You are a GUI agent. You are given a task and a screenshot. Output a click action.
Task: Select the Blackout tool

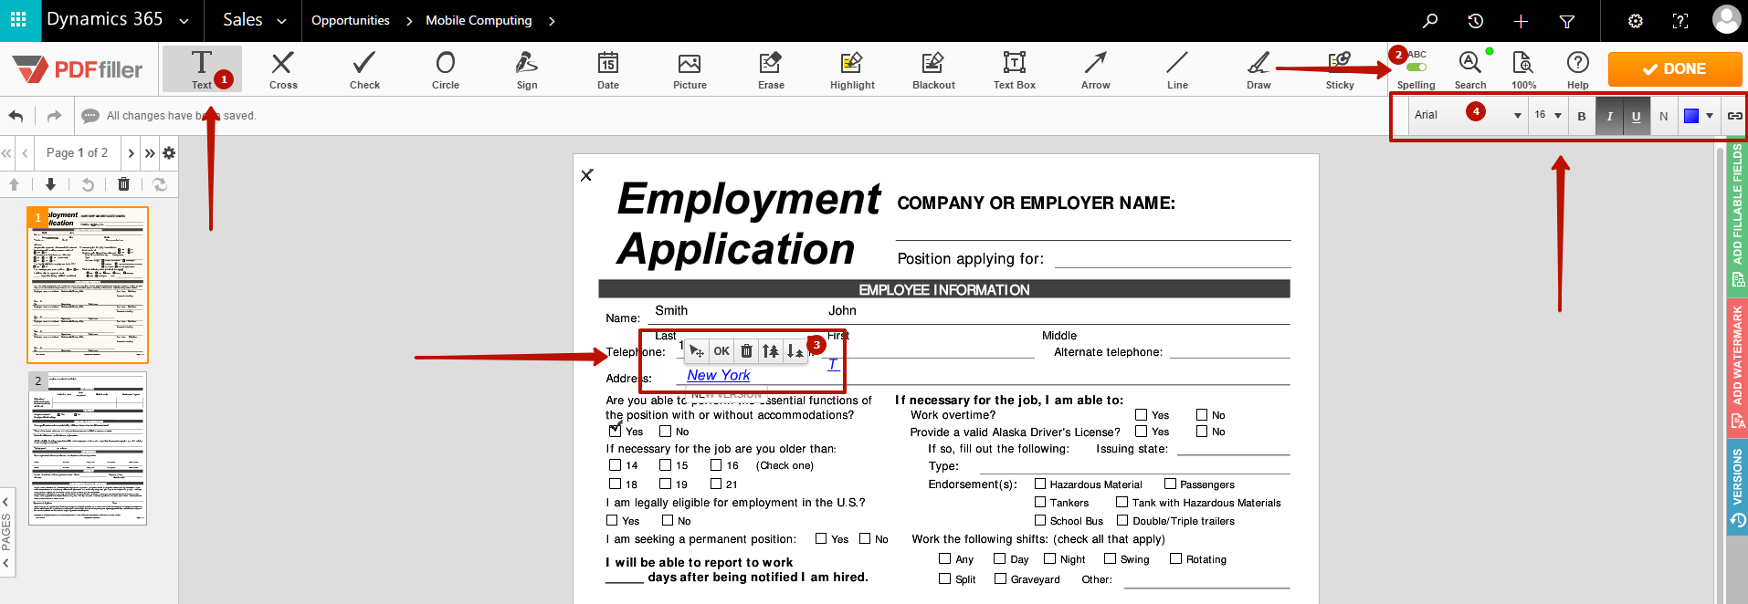click(x=933, y=68)
